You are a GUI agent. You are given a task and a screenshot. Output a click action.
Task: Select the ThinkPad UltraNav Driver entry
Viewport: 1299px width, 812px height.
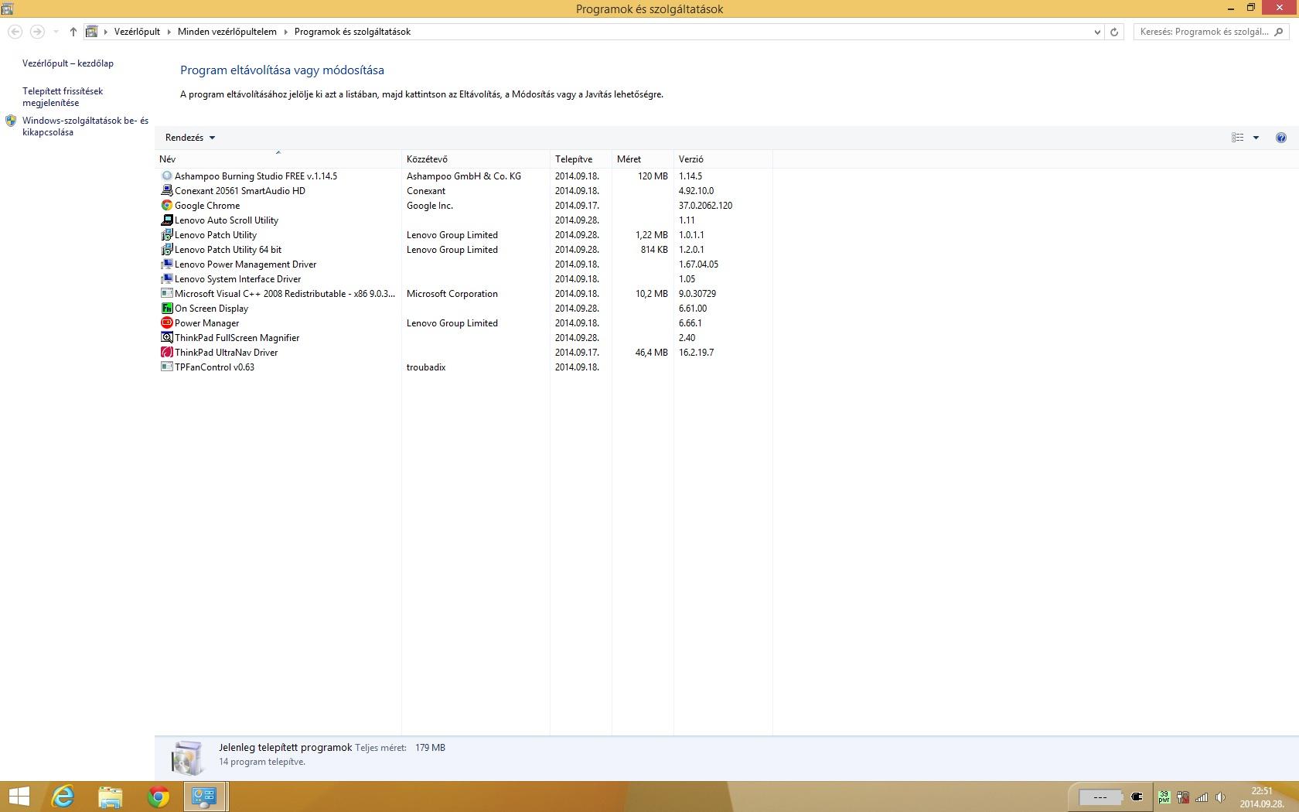(226, 353)
